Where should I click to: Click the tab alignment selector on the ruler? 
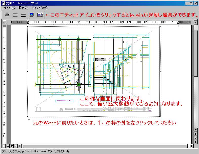(4, 22)
